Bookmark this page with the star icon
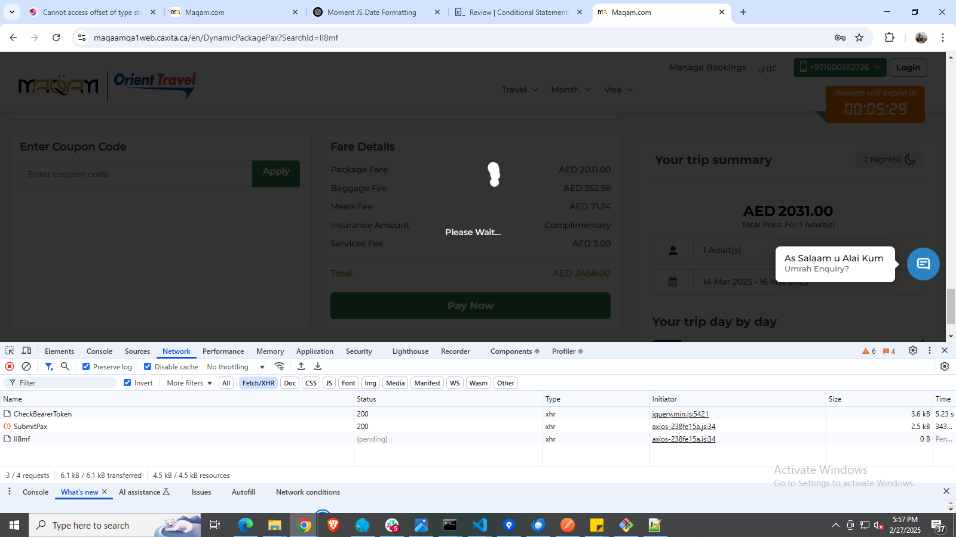Image resolution: width=956 pixels, height=537 pixels. pos(859,38)
